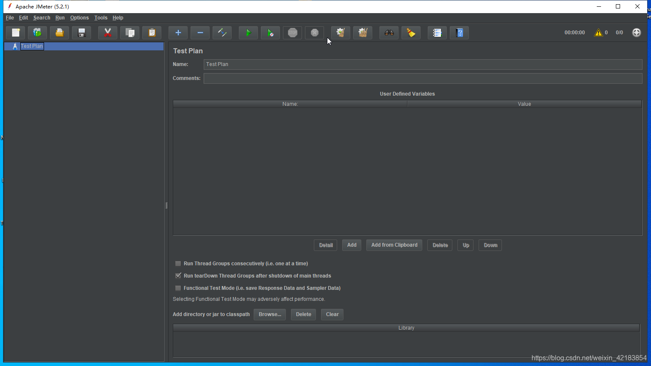Click the Open file toolbar icon
Screen dimensions: 651x366
60,33
